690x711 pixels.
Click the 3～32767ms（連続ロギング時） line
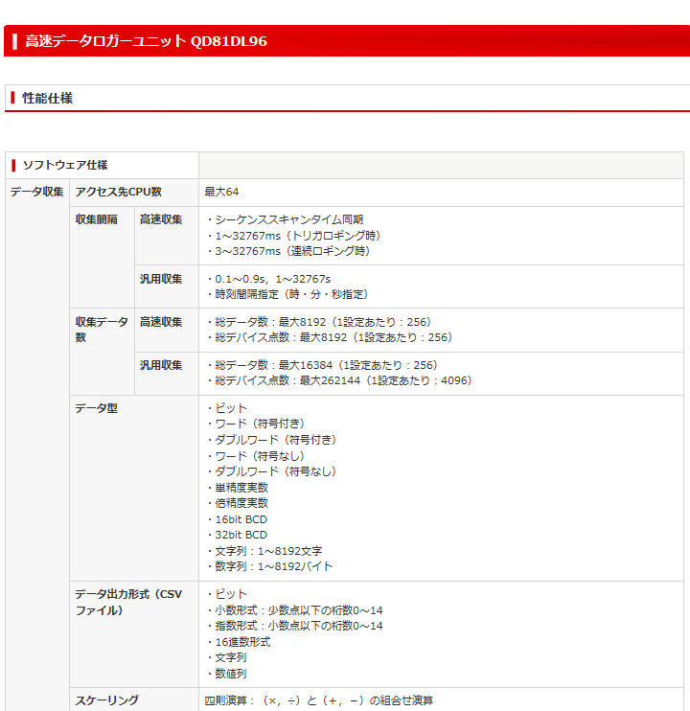[291, 251]
